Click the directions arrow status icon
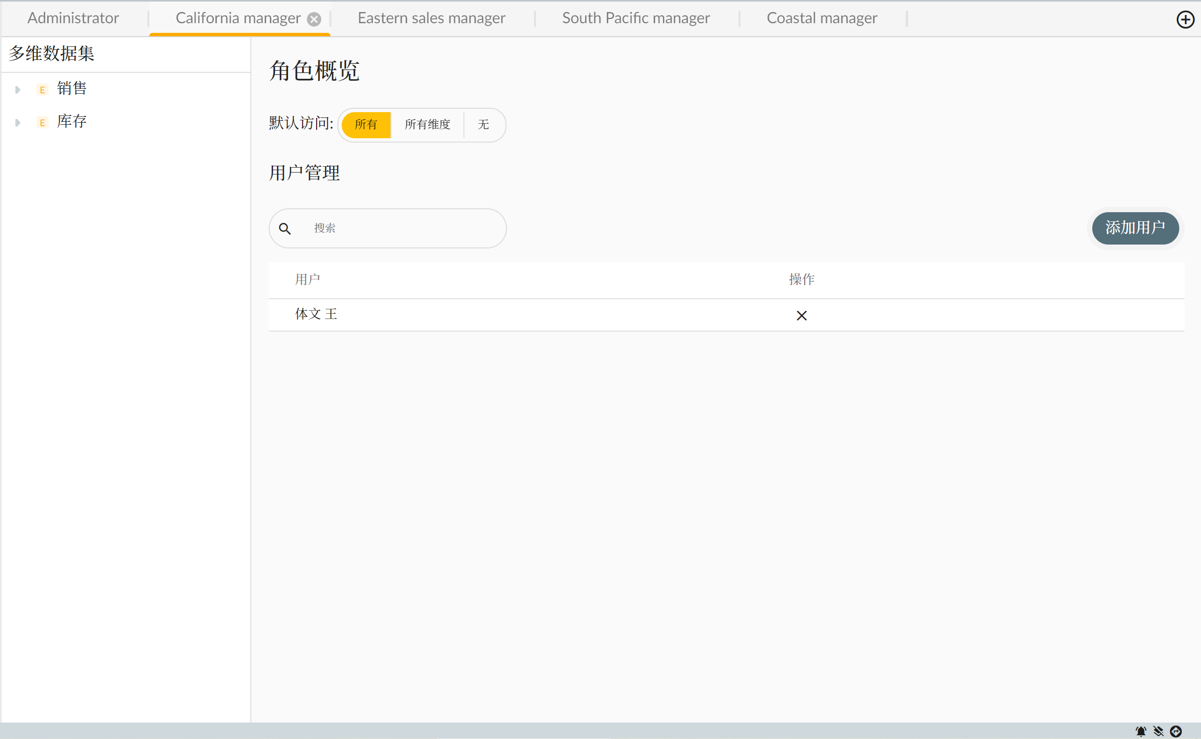The height and width of the screenshot is (739, 1201). point(1175,731)
